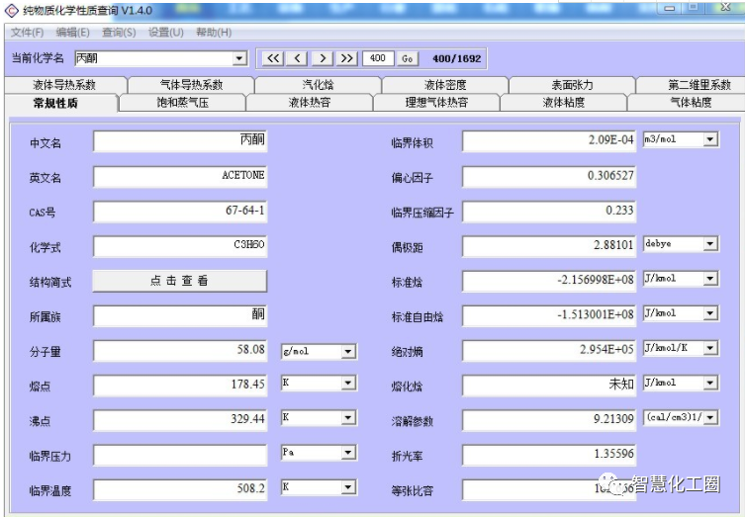This screenshot has width=745, height=517.
Task: Click the empty 临界压力 field
Action: point(180,455)
